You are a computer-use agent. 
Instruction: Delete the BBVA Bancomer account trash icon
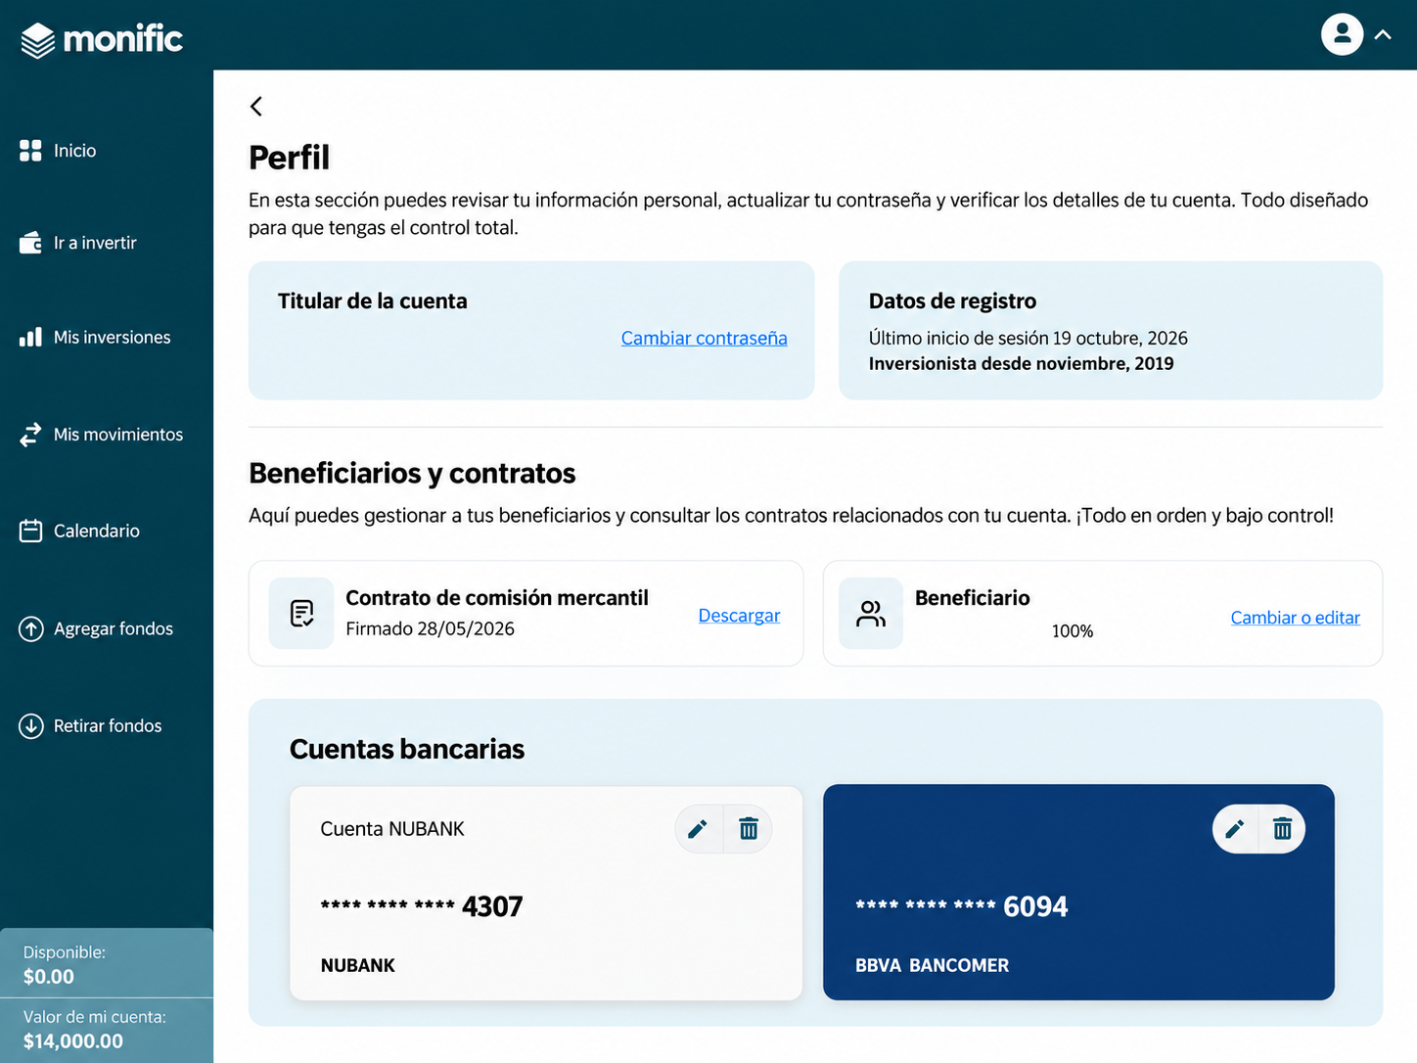click(1282, 829)
